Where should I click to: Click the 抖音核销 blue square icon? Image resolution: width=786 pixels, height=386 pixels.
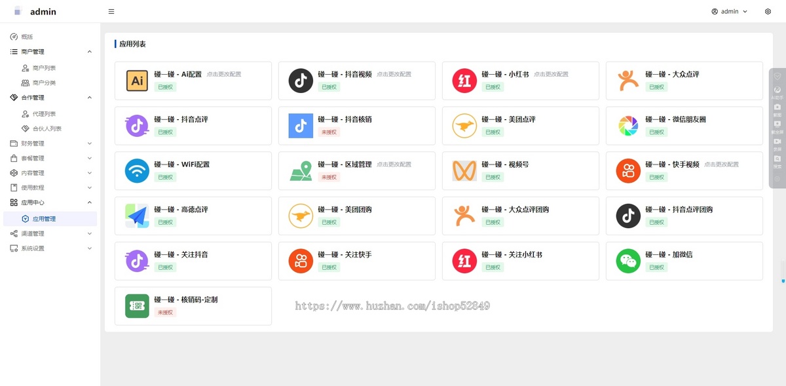coord(301,126)
